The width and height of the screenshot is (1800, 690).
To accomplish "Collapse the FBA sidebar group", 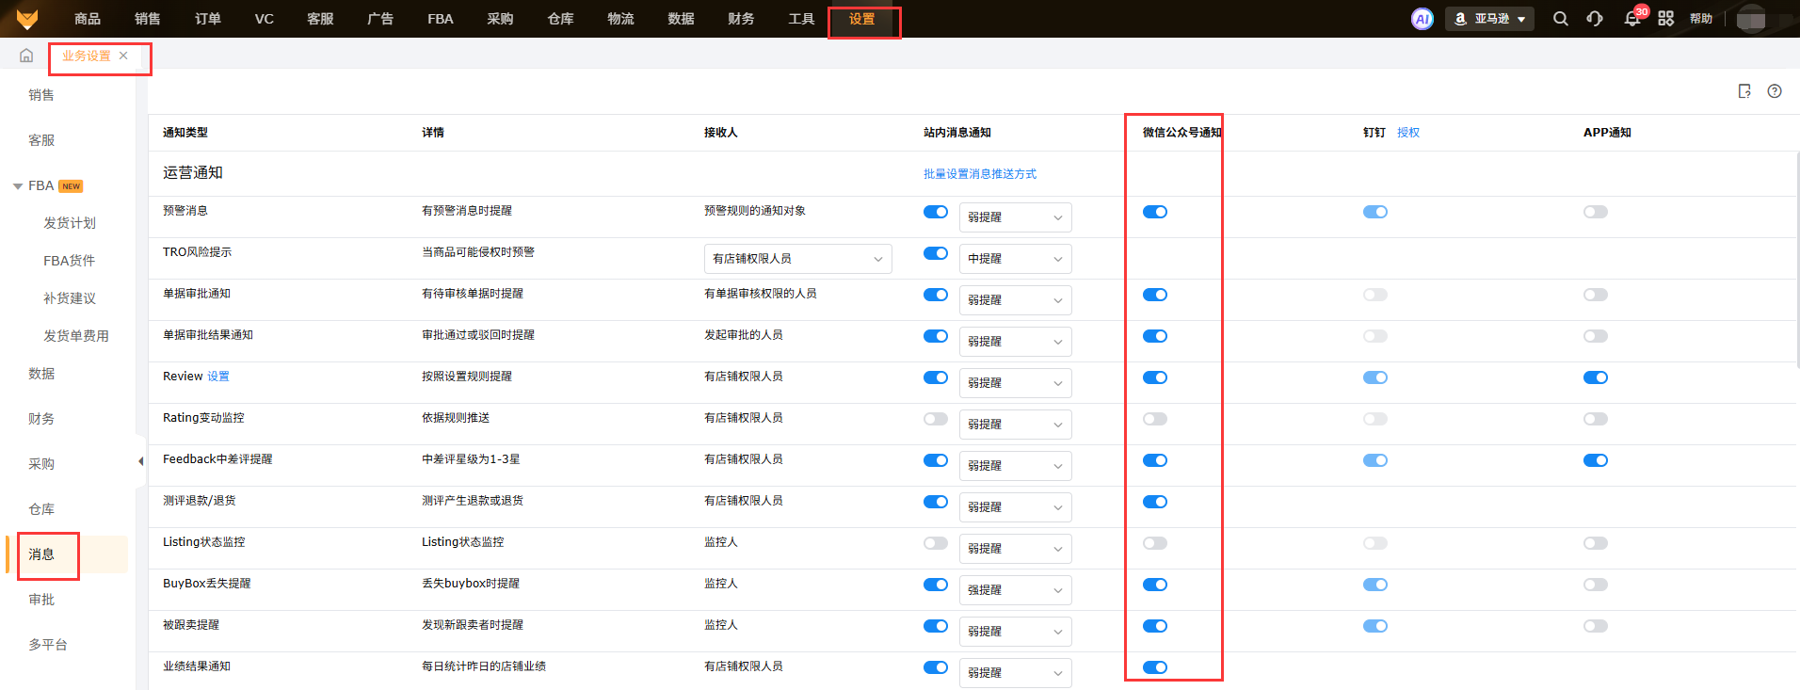I will (18, 186).
